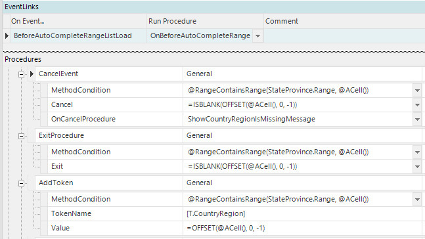This screenshot has width=425, height=239.
Task: Click empty Comment cell of event row
Action: pos(344,35)
